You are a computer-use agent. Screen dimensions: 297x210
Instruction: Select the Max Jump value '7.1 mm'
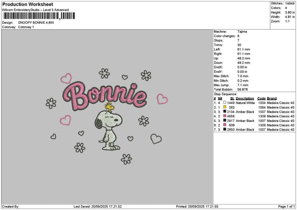243,85
